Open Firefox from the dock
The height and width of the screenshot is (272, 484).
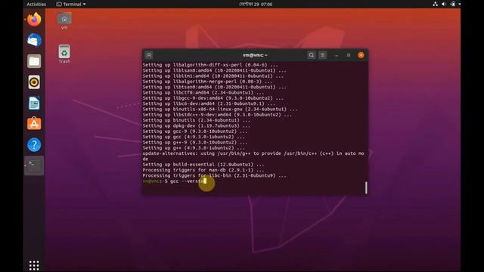[34, 20]
